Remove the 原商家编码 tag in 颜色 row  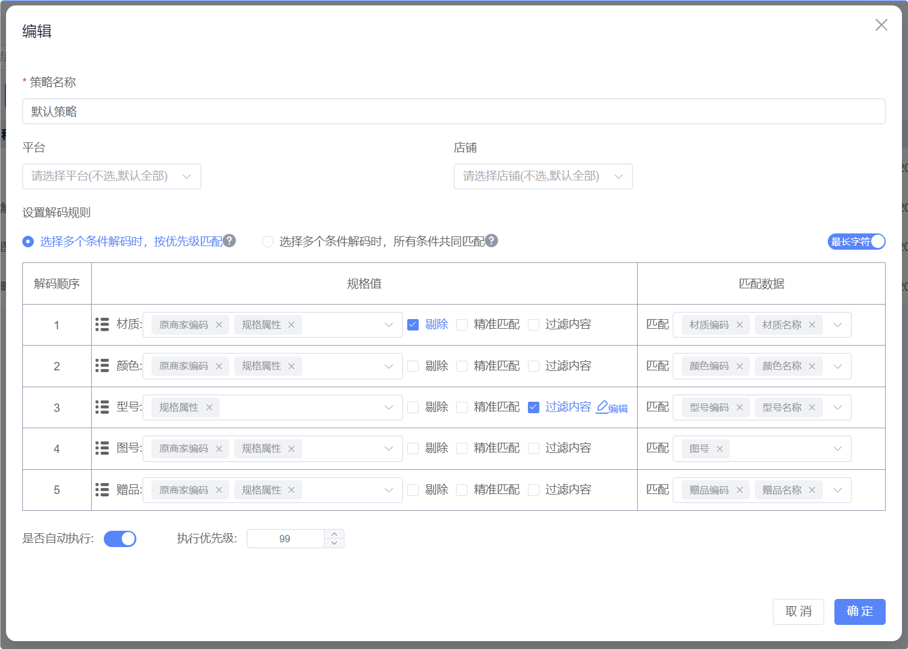coord(219,366)
